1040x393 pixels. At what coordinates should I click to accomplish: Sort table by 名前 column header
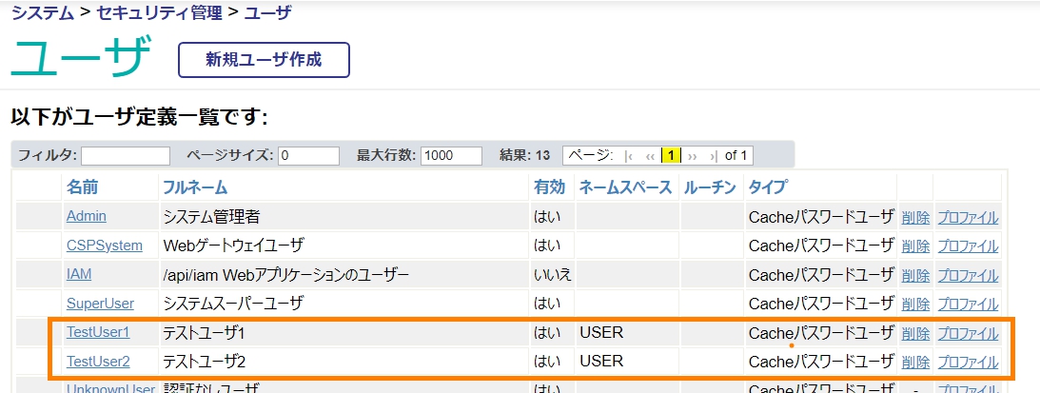pos(82,187)
